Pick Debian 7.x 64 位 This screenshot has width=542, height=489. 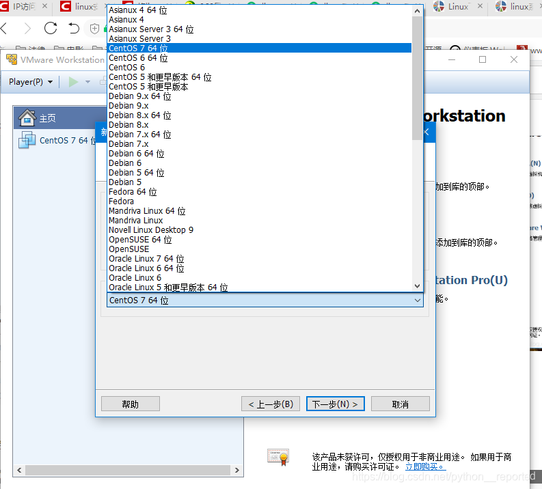click(259, 135)
